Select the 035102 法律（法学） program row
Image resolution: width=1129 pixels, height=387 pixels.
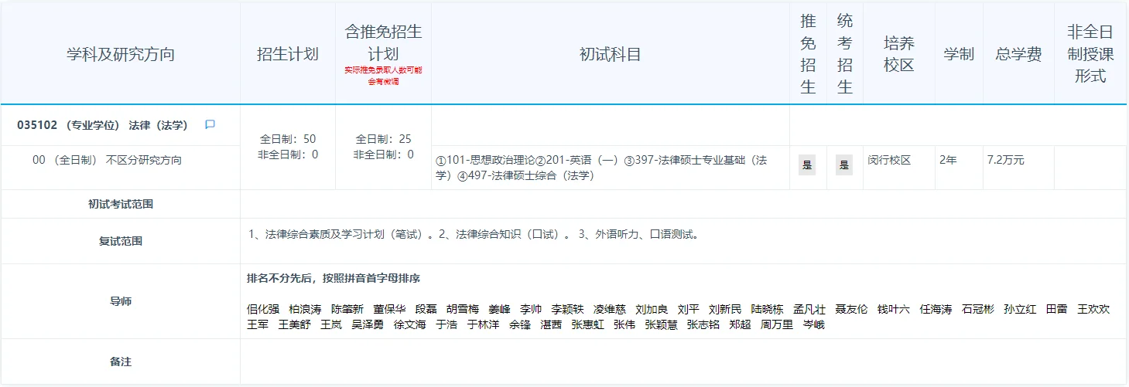[102, 125]
